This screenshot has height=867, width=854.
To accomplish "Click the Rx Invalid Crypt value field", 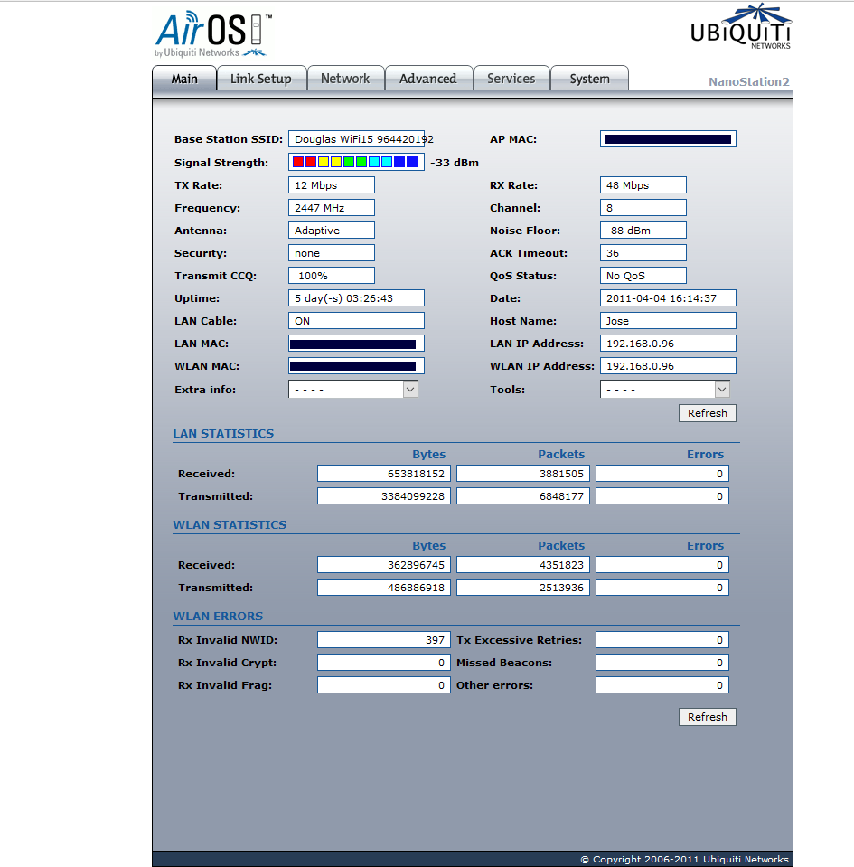I will pos(383,663).
